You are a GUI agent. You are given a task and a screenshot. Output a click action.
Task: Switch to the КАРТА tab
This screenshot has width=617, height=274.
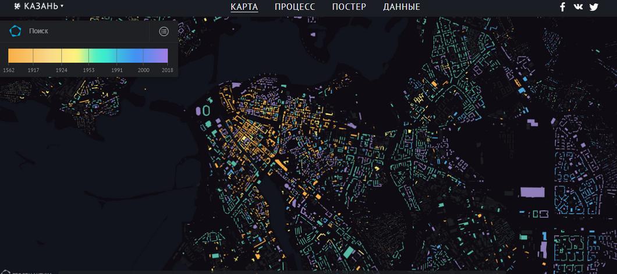point(244,7)
